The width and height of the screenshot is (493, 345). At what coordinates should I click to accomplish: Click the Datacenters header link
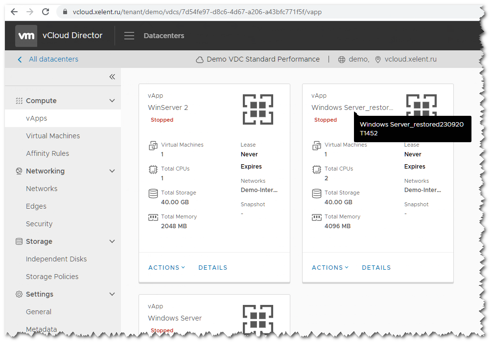[164, 36]
